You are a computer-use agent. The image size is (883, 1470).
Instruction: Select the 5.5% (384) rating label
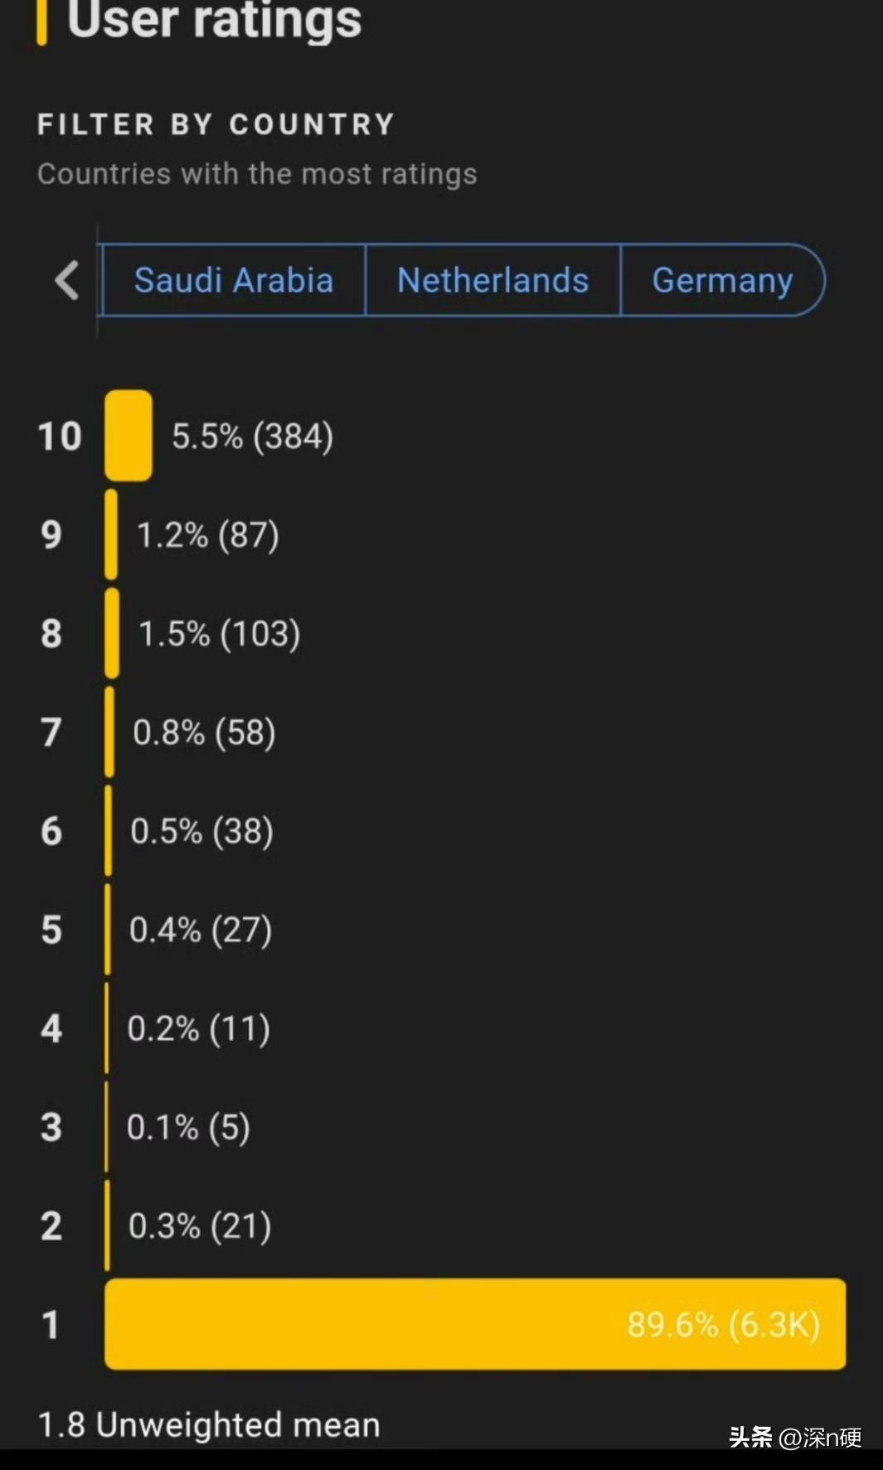pyautogui.click(x=252, y=436)
